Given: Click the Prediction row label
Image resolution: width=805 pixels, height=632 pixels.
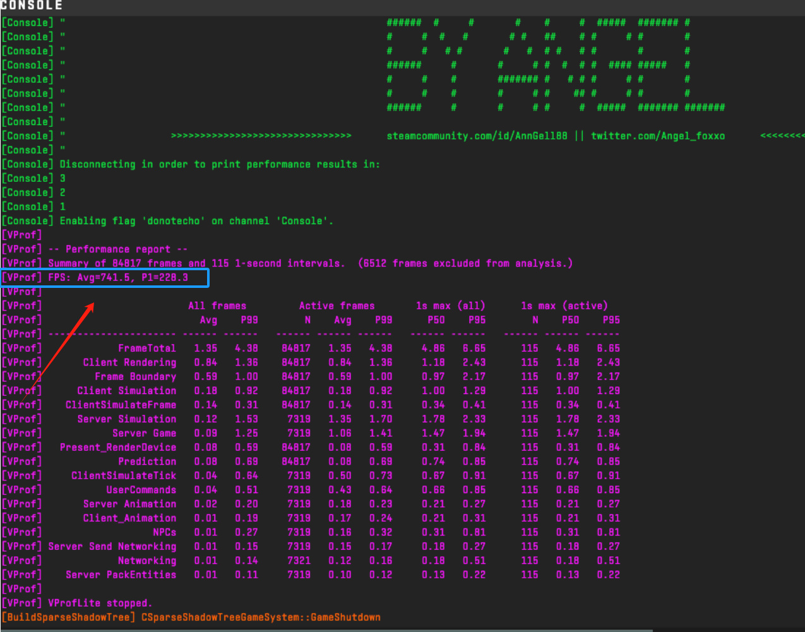Looking at the screenshot, I should pos(147,462).
